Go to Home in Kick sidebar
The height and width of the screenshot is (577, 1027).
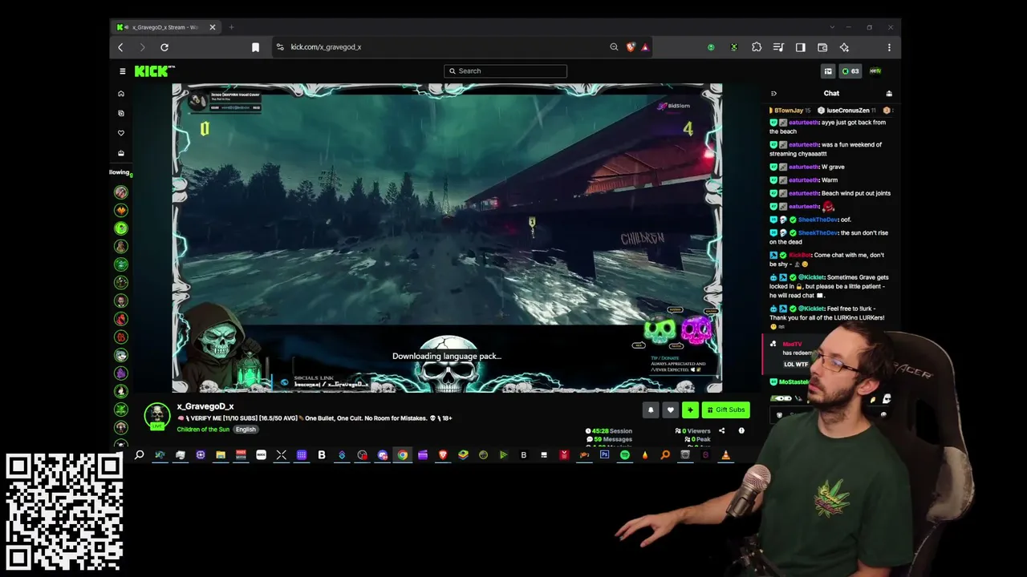coord(121,94)
